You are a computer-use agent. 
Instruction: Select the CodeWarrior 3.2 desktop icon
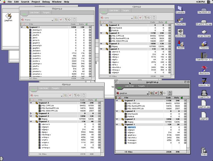pyautogui.click(x=204, y=56)
